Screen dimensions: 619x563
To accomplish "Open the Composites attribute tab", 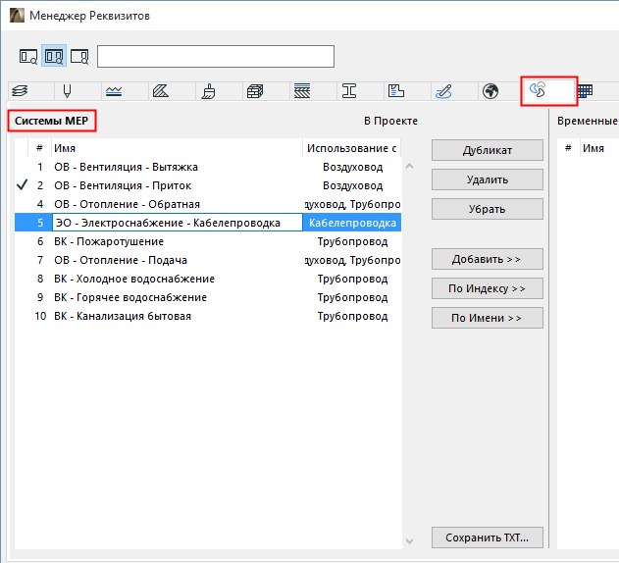I will [x=302, y=91].
